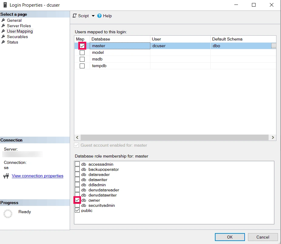Enable the db_ddladmin role checkbox

click(x=77, y=184)
